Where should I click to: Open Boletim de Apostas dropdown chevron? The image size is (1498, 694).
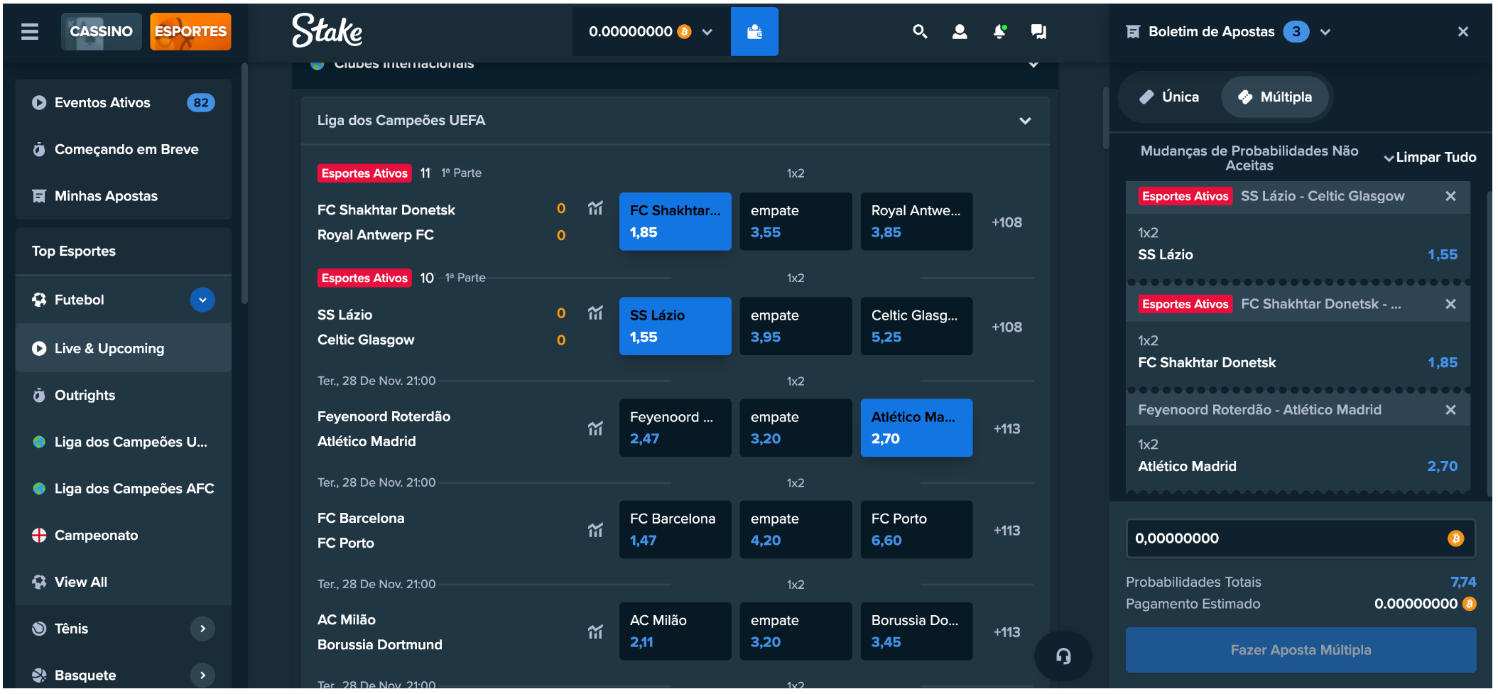click(1325, 32)
